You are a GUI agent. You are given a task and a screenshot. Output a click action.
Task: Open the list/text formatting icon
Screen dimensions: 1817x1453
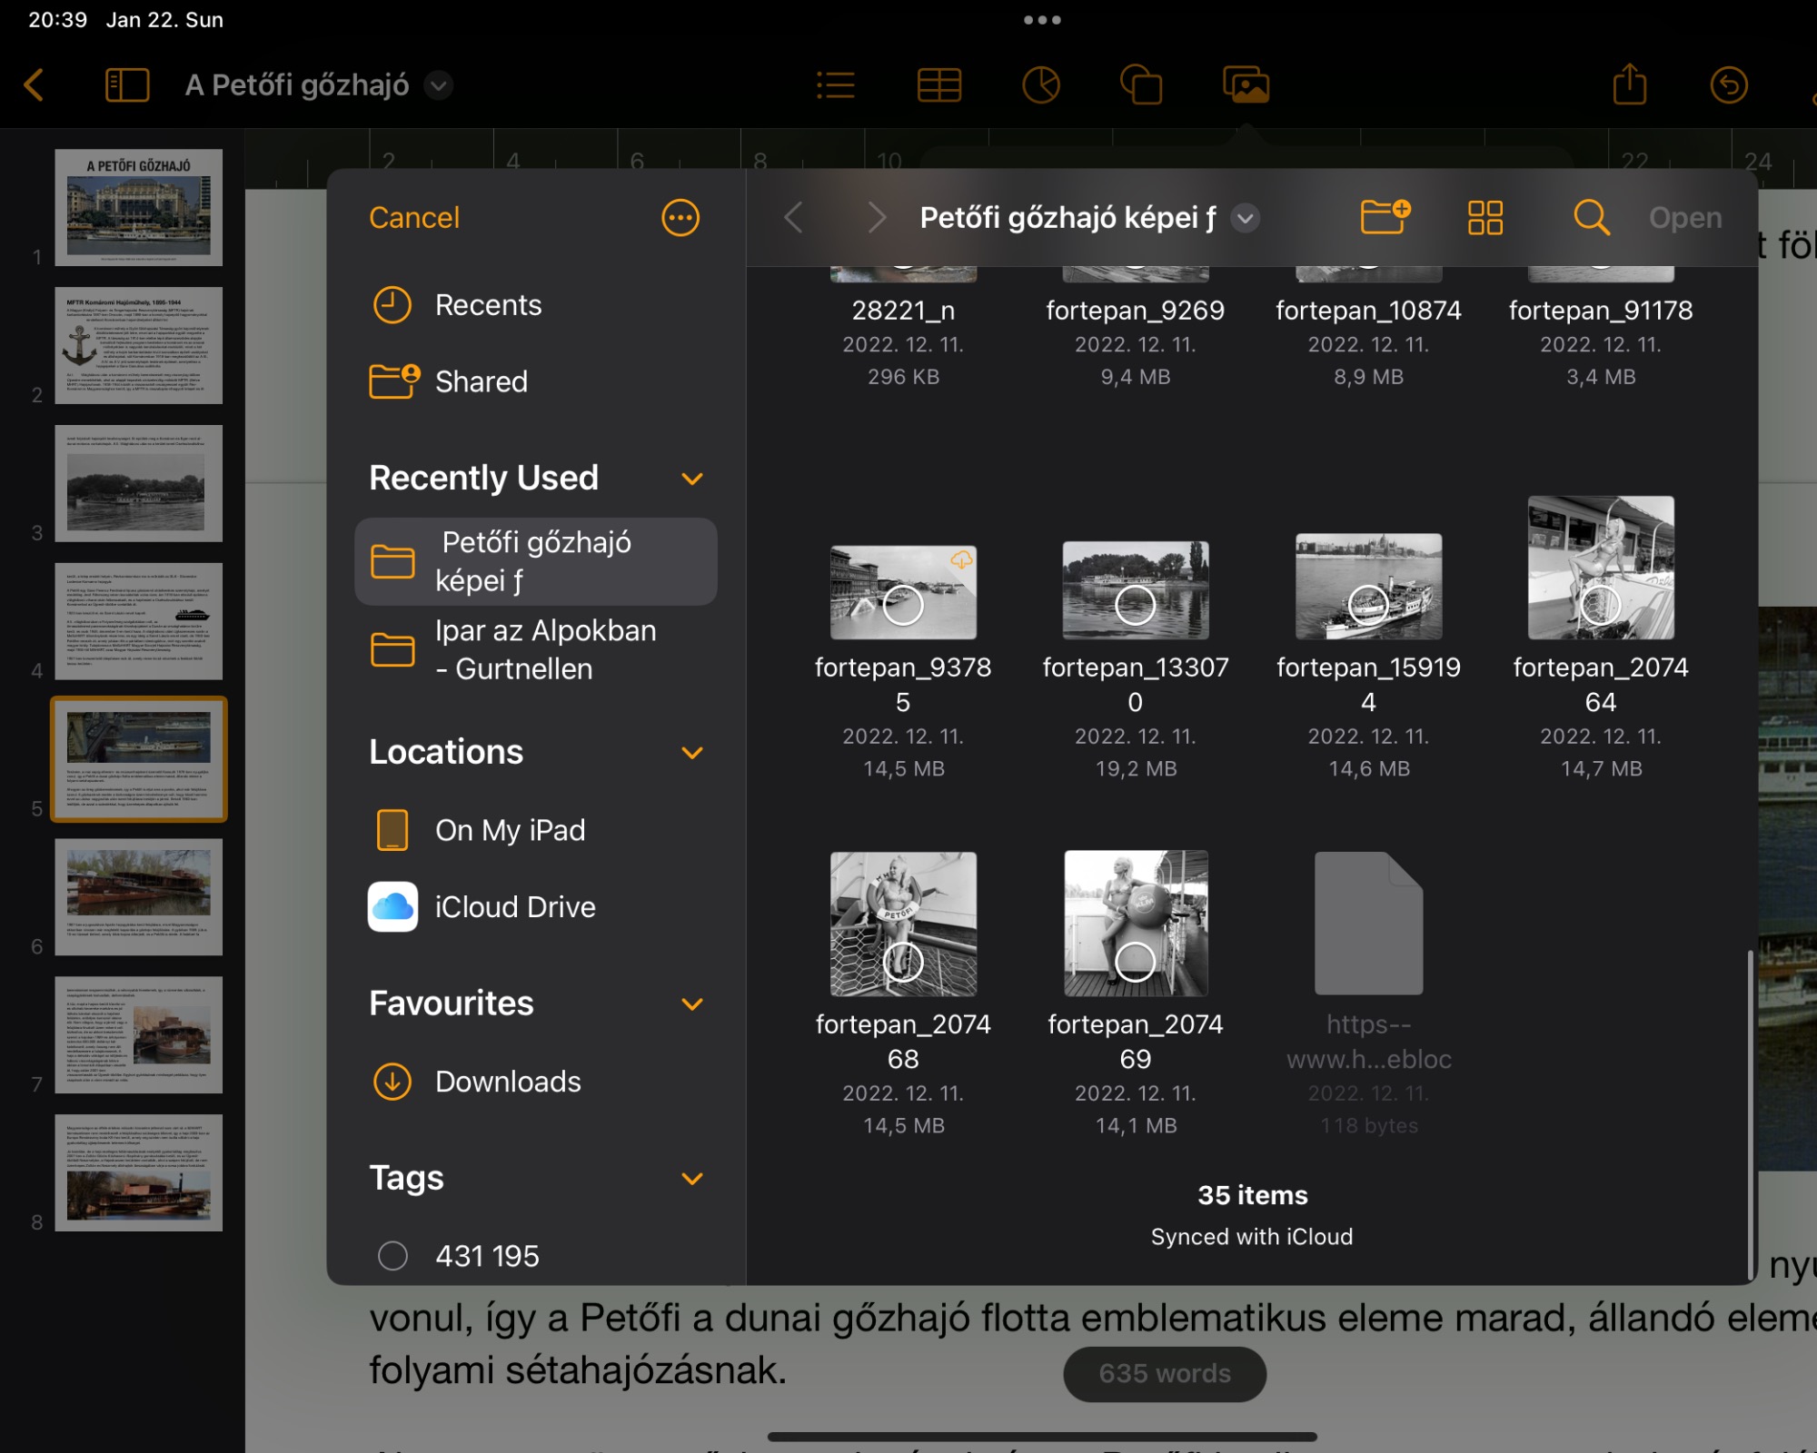coord(836,85)
